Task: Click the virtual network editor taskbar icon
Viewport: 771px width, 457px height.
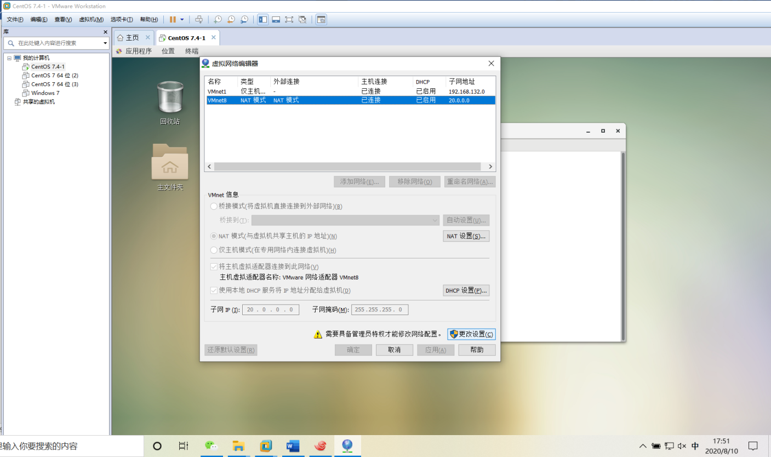Action: tap(347, 446)
